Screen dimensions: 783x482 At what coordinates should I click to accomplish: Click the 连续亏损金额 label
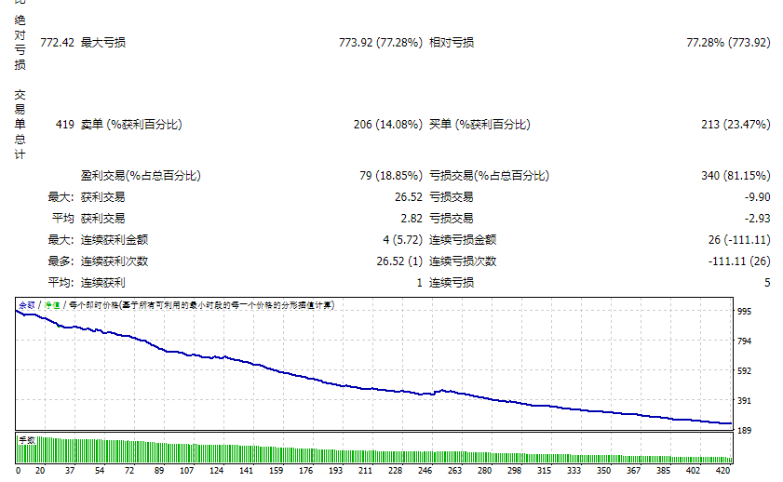pos(463,240)
